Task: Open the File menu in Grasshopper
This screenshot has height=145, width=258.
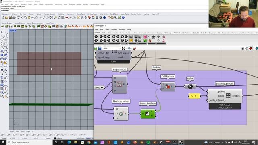Action: pyautogui.click(x=96, y=29)
